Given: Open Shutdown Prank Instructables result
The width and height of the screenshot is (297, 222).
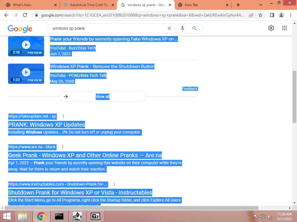Looking at the screenshot, I should [80, 192].
